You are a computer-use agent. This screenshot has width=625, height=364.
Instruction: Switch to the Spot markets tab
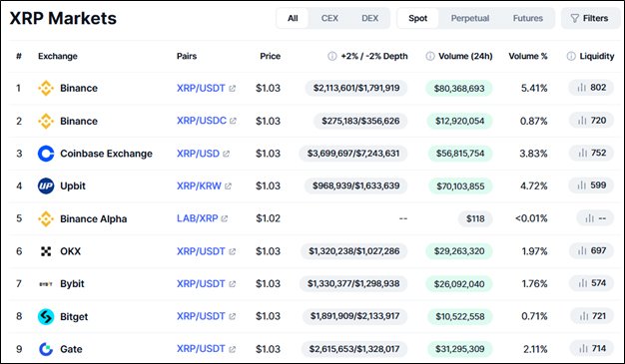(x=417, y=18)
